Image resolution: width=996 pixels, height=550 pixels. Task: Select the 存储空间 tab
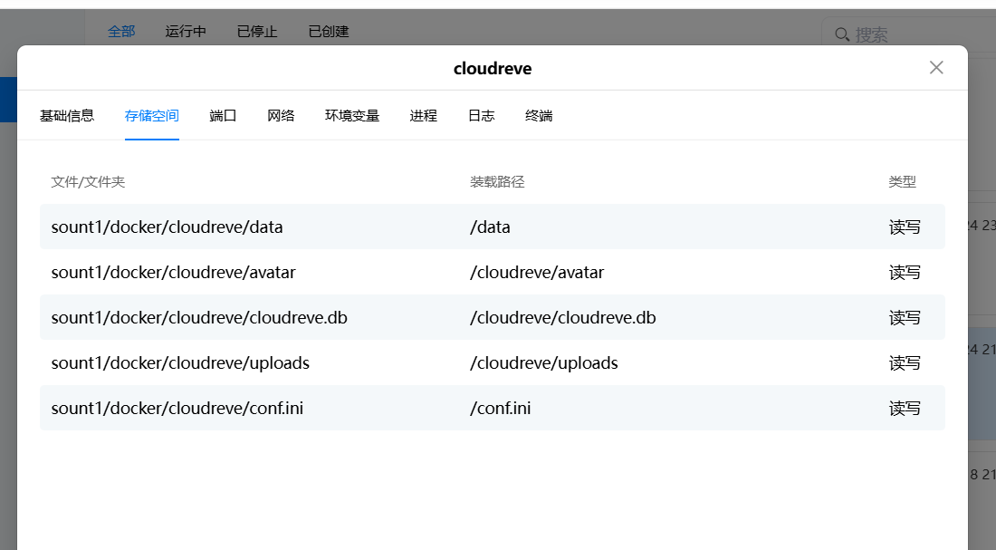coord(152,116)
